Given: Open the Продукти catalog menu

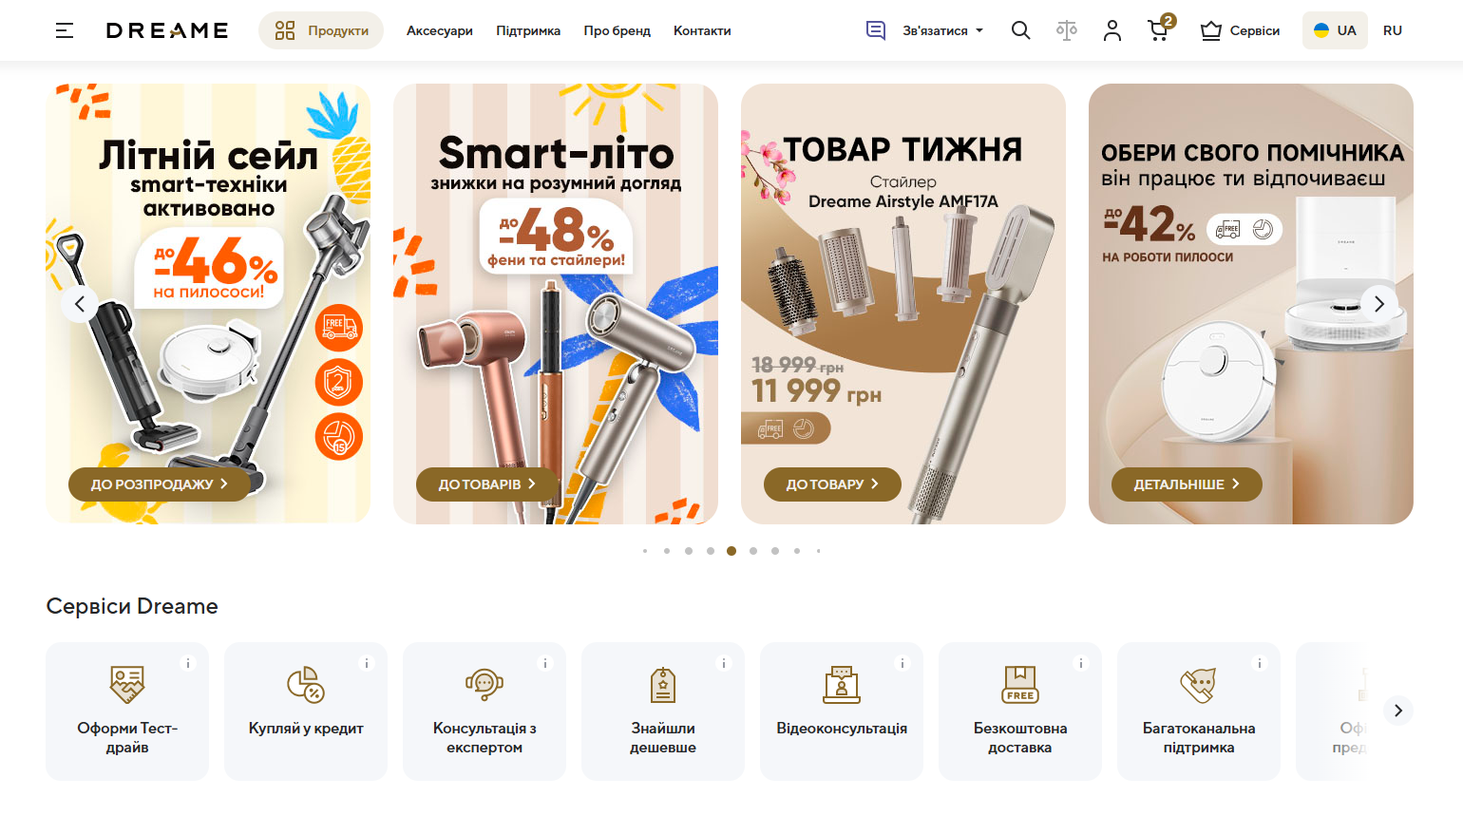Looking at the screenshot, I should [x=321, y=30].
